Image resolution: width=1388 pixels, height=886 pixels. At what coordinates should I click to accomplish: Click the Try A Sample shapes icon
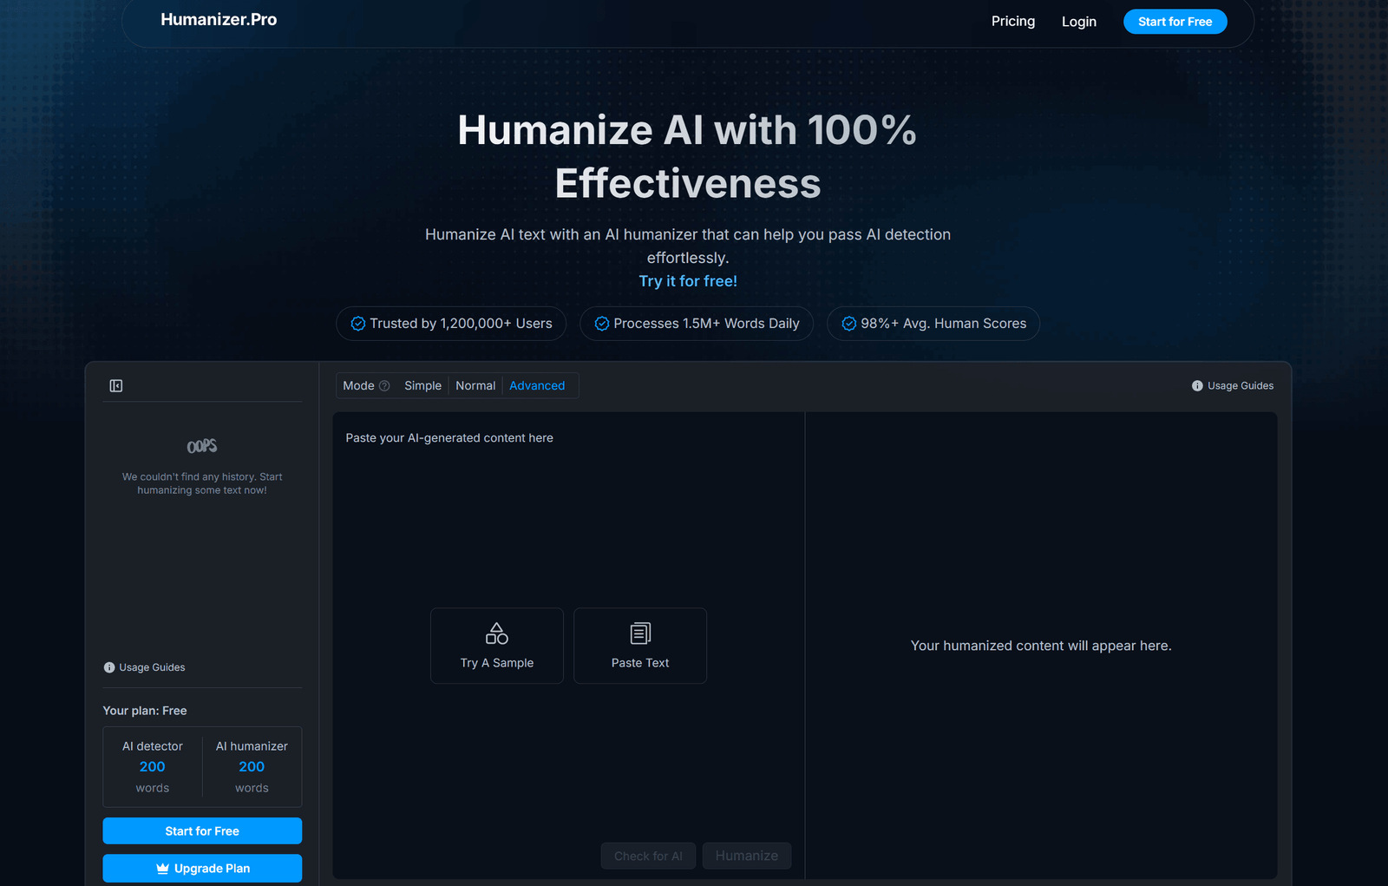pos(497,633)
